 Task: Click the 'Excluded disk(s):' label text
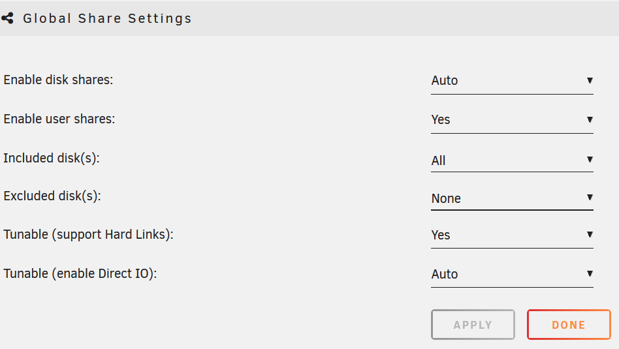[52, 196]
